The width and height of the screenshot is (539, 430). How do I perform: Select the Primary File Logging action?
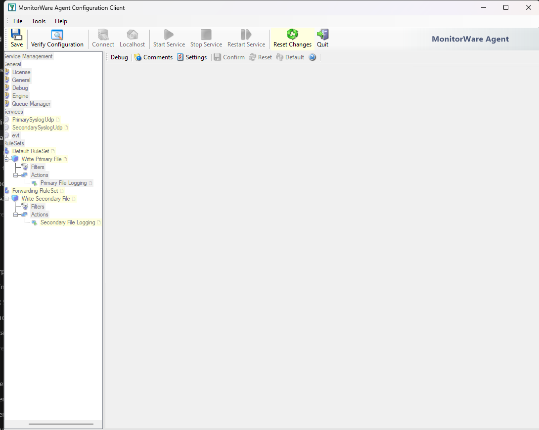pyautogui.click(x=64, y=183)
